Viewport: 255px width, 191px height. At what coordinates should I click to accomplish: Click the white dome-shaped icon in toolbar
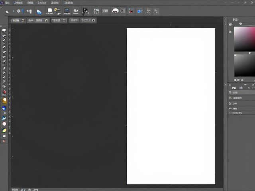115,11
